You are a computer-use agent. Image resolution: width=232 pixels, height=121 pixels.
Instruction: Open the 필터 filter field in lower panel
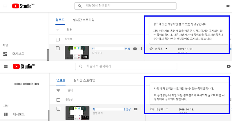pos(70,90)
